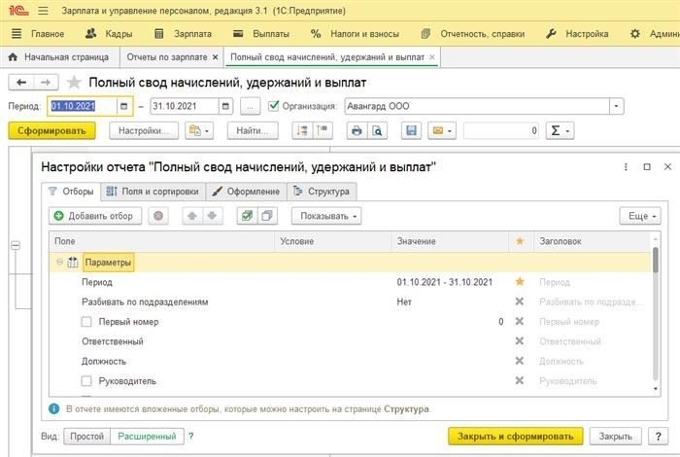Open the Настройки... button
This screenshot has width=680, height=457.
click(x=144, y=130)
